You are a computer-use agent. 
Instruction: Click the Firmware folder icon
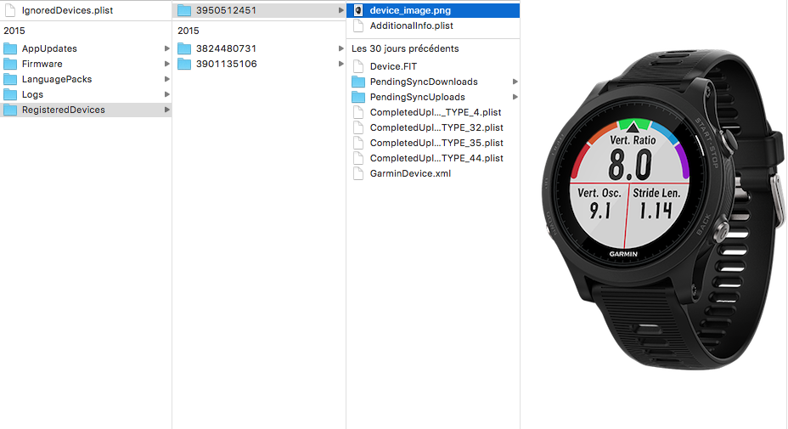[10, 64]
